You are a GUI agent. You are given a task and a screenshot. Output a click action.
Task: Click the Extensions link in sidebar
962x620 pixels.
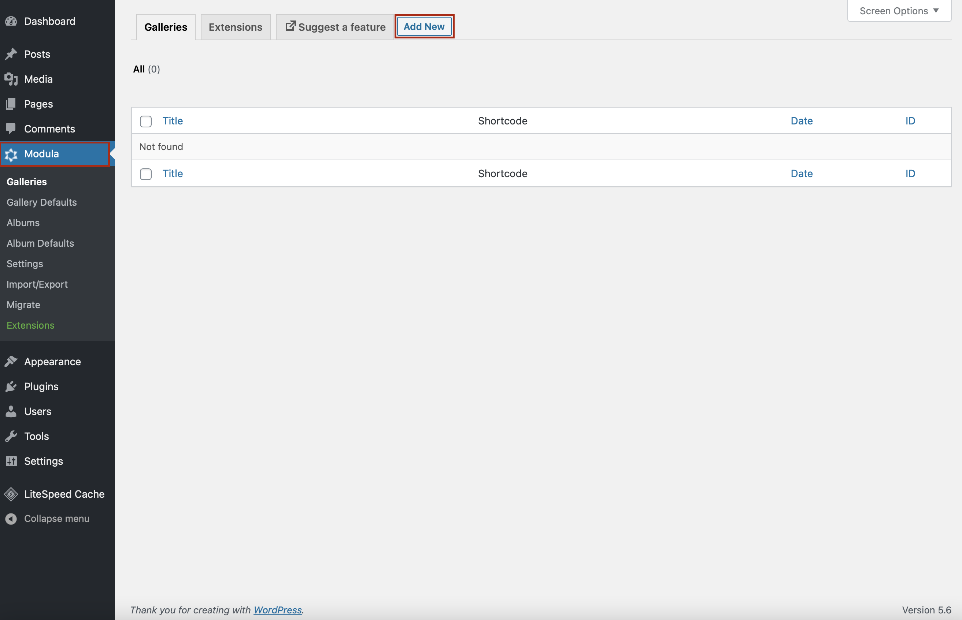pyautogui.click(x=30, y=324)
